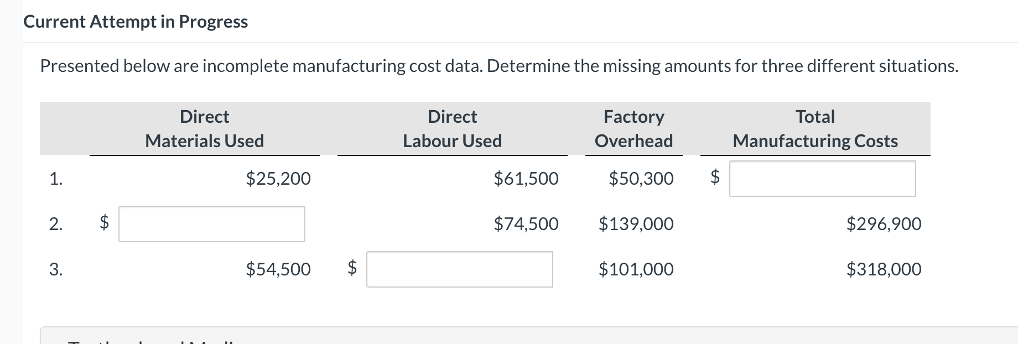The image size is (1018, 344).
Task: Select the Direct Materials input for situation 2
Action: pos(211,225)
